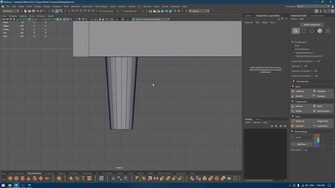Click the No Live Surface field
335x188 pixels.
click(x=106, y=11)
